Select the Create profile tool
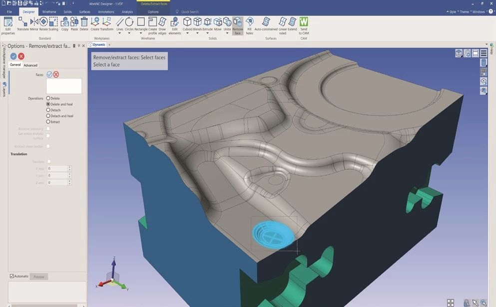The image size is (496, 307). [152, 25]
